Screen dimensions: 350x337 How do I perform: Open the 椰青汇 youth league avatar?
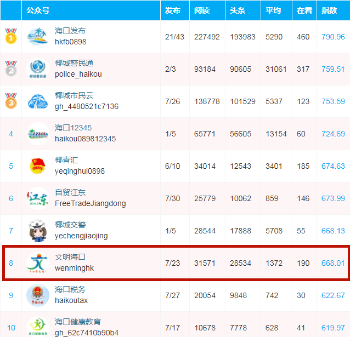pos(37,166)
